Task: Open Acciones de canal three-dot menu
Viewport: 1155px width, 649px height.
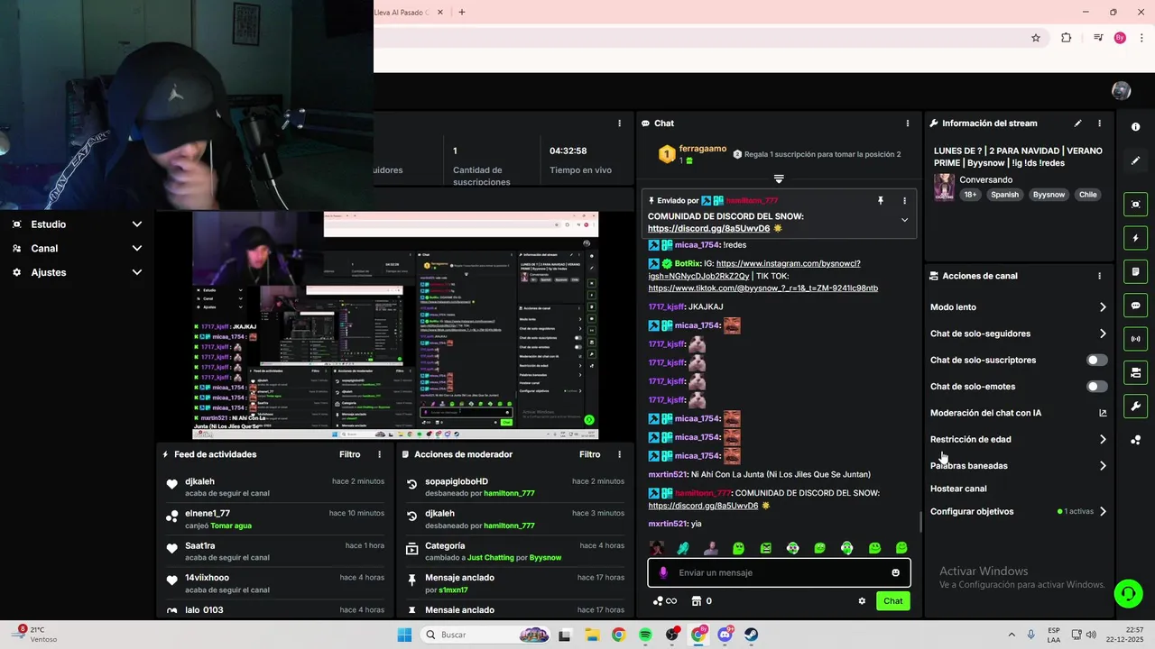Action: pyautogui.click(x=1099, y=276)
